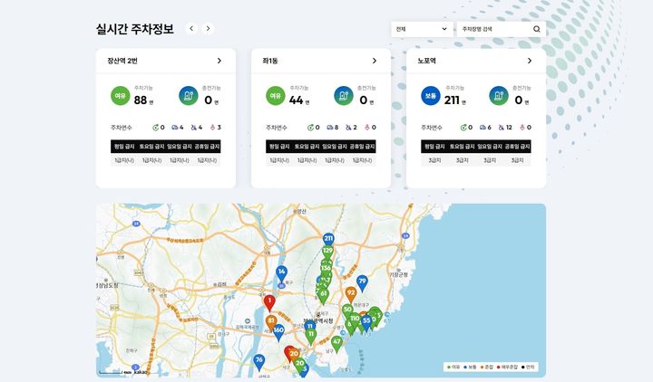Click the compact car icon in 장산역 2번 row

pyautogui.click(x=175, y=128)
